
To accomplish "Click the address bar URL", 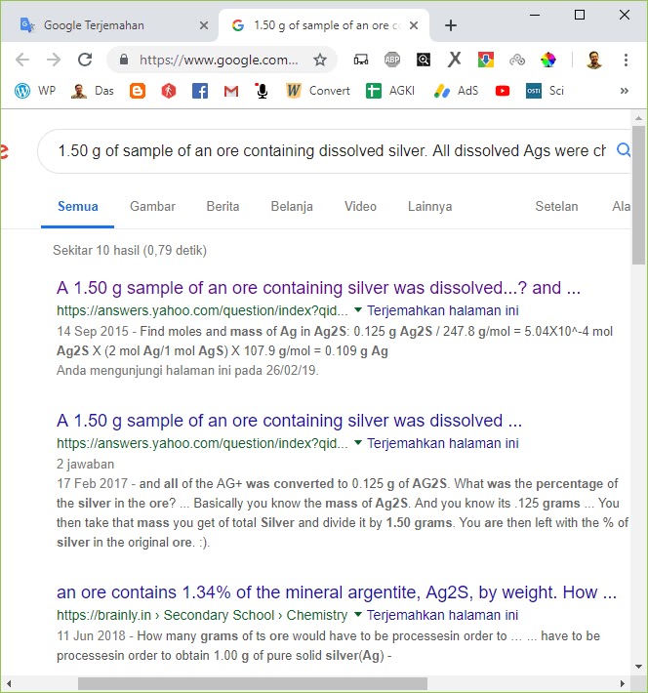I will 219,60.
